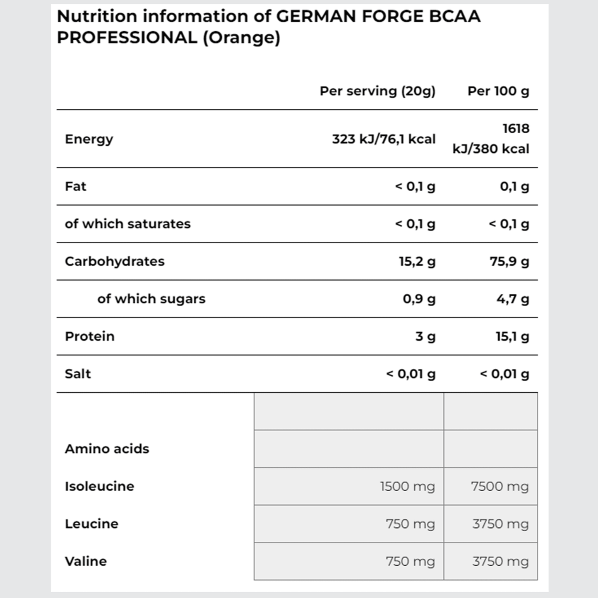Click the "of which sugars" row label
598x598 pixels.
[151, 299]
